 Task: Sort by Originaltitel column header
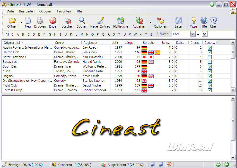27,43
